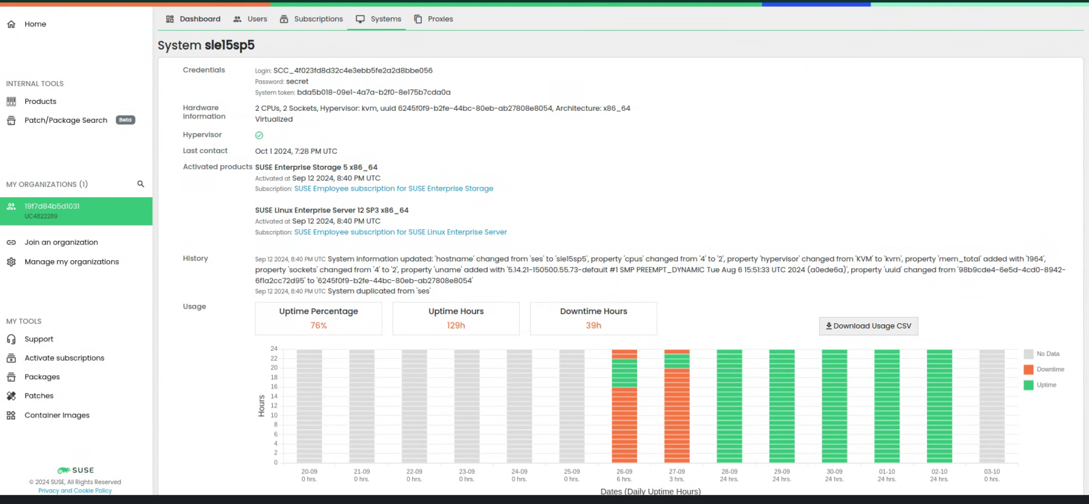
Task: Click the 26-09 bar in usage chart
Action: (x=624, y=406)
